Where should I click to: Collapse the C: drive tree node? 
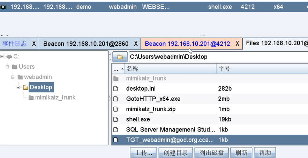coord(2,57)
